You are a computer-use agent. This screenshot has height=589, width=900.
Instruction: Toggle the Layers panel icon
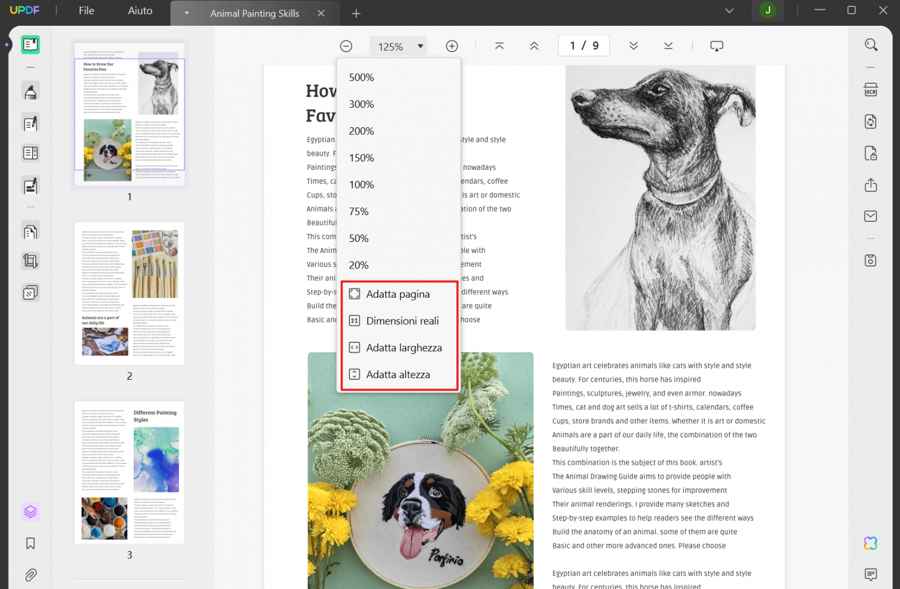point(30,511)
